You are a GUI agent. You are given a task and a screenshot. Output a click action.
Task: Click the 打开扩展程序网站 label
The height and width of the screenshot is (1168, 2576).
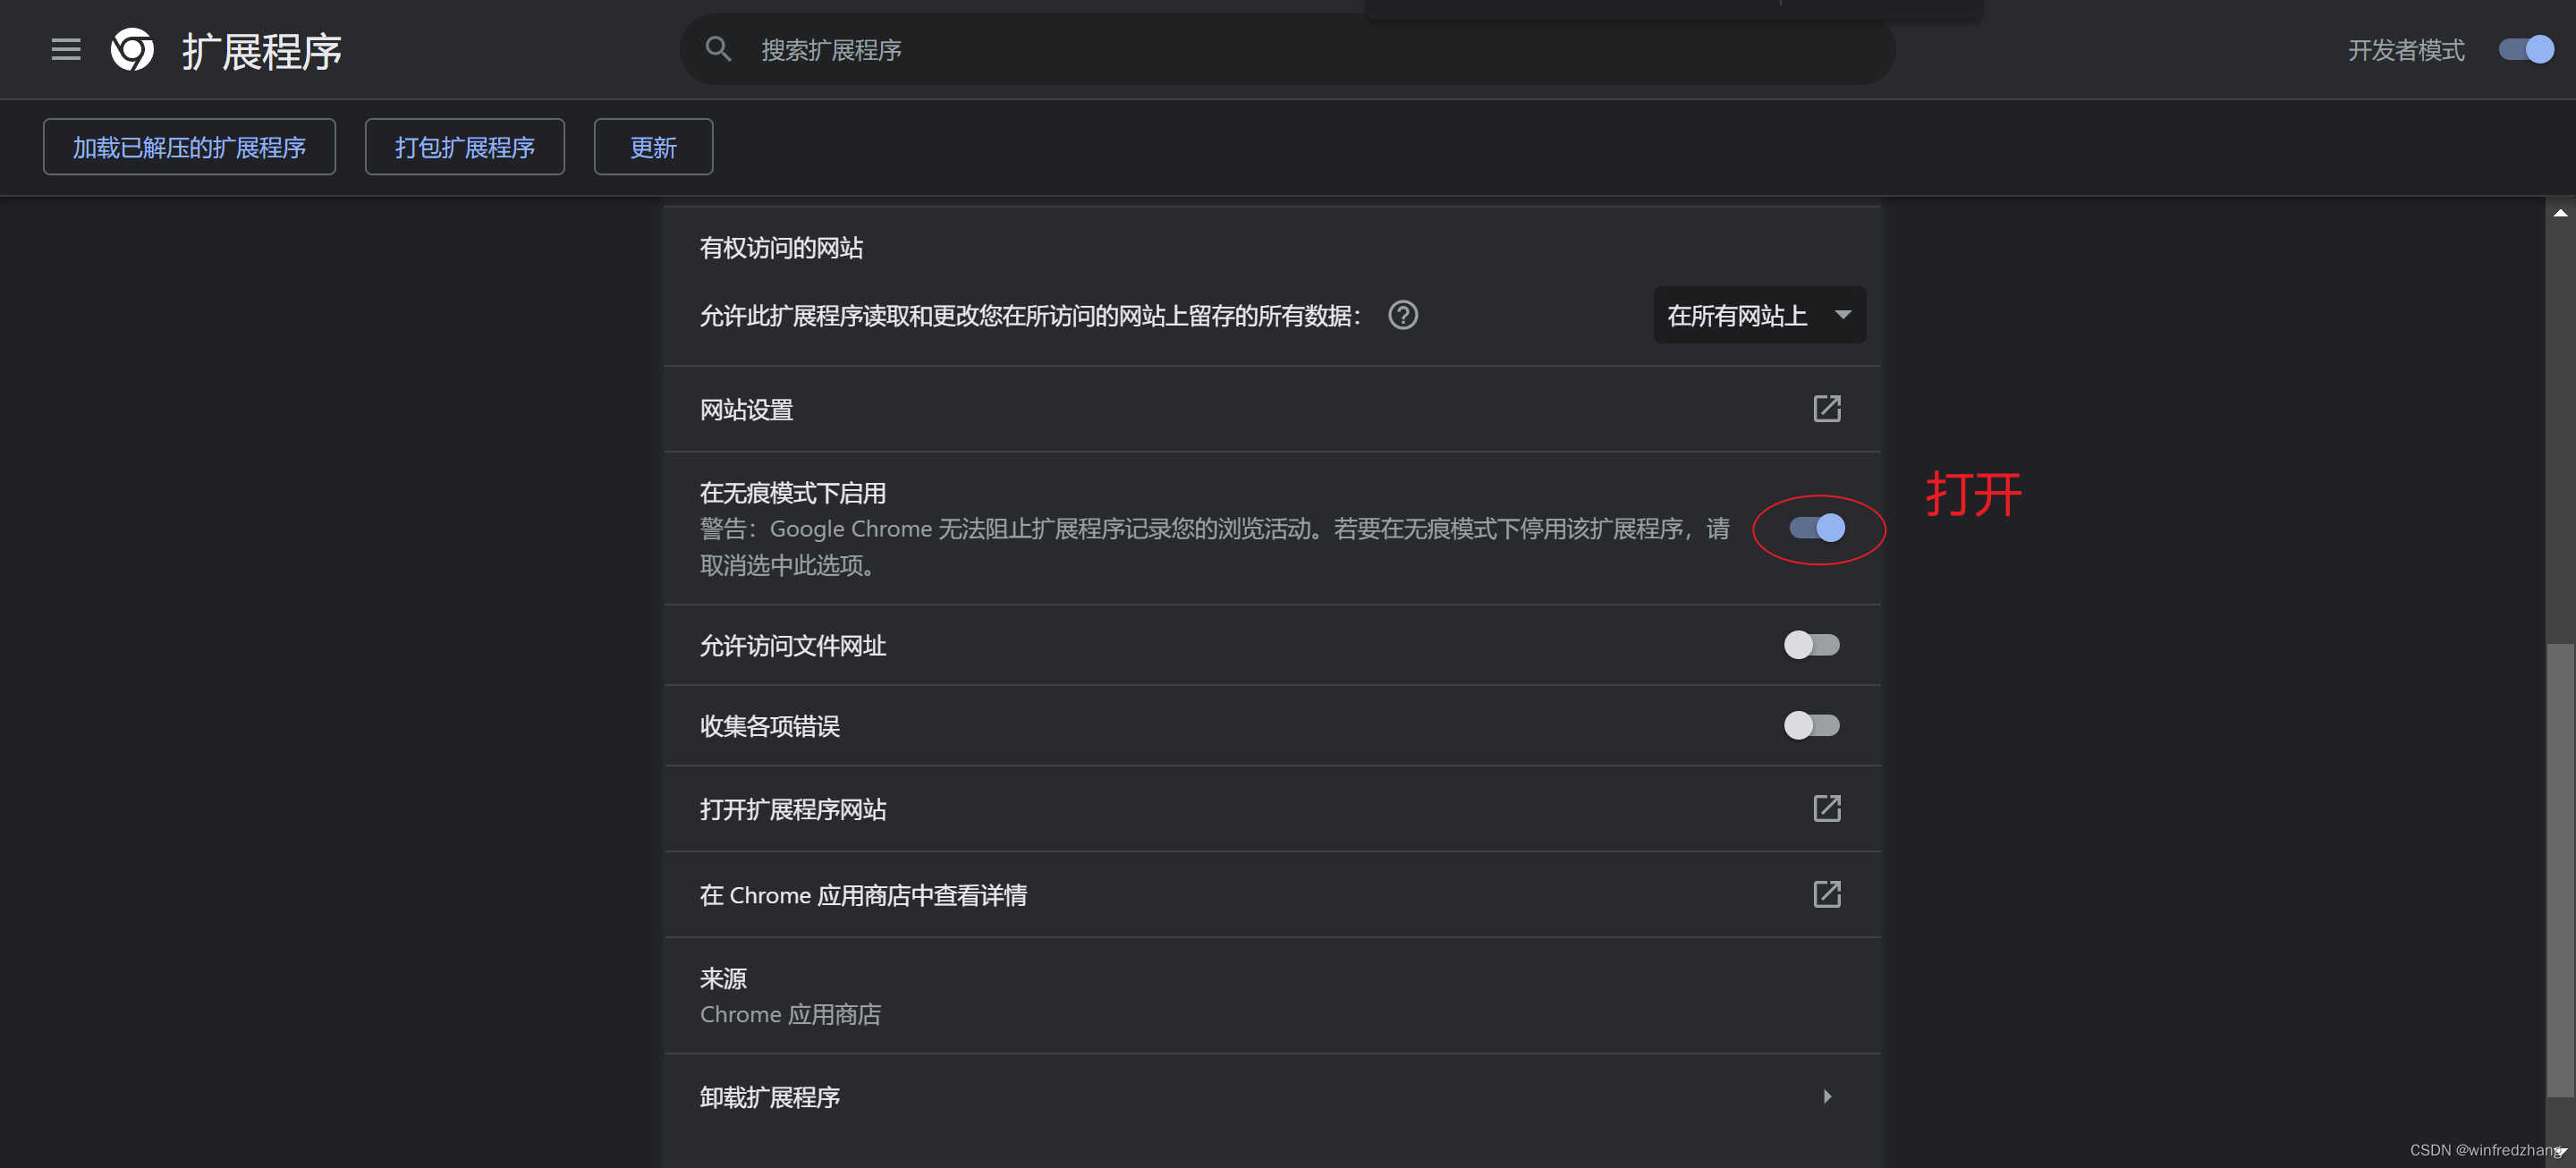click(792, 809)
